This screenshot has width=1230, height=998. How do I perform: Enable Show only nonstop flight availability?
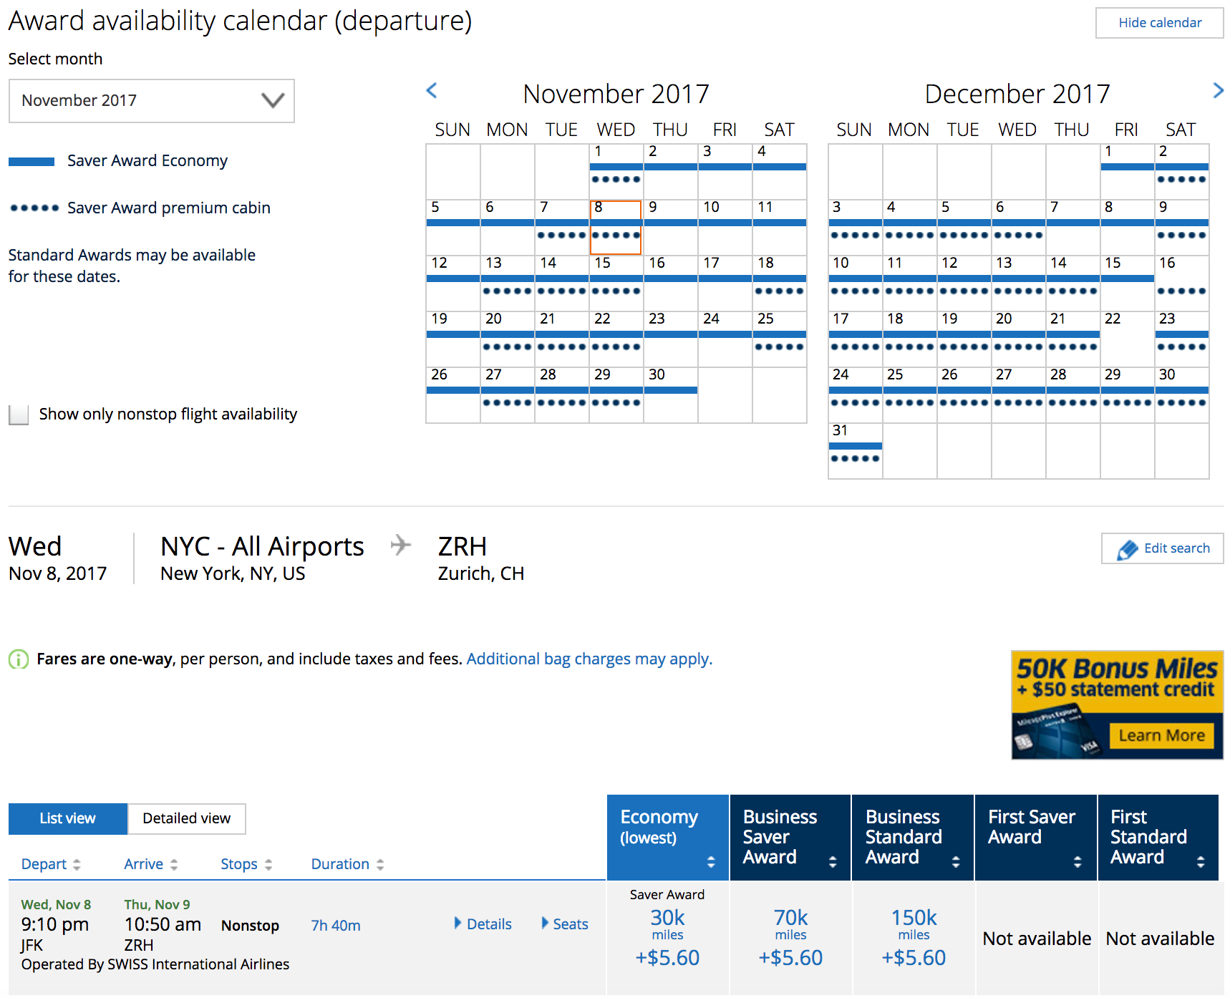(x=19, y=415)
